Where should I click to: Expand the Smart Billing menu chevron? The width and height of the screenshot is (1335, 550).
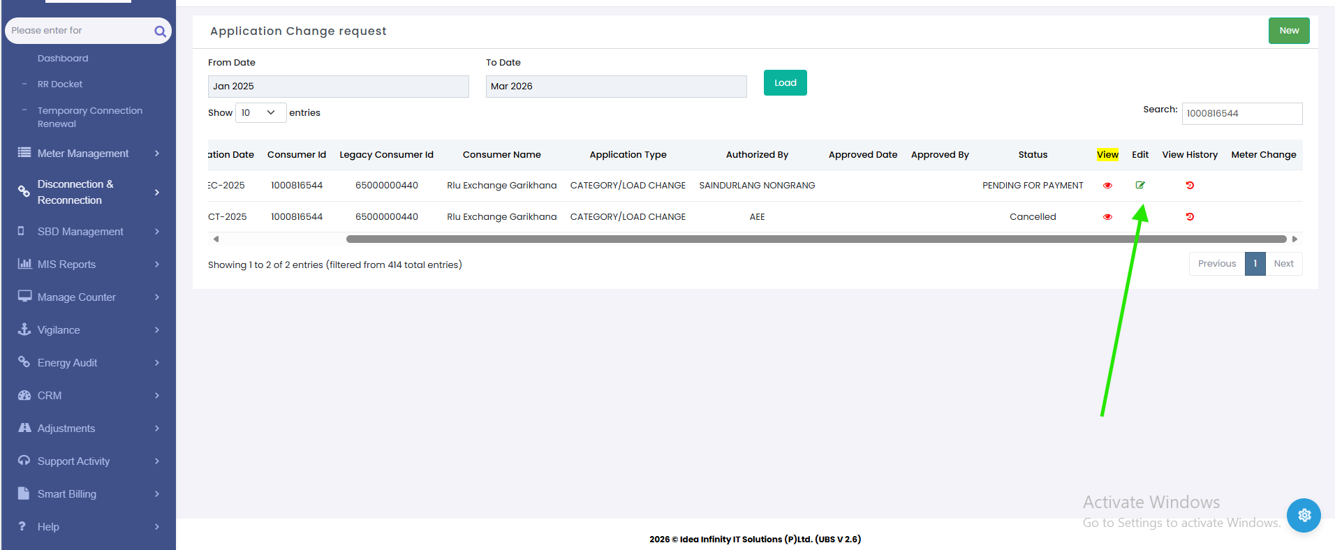pyautogui.click(x=157, y=494)
